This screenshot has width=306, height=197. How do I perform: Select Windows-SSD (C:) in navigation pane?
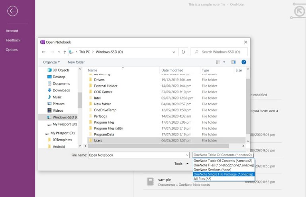(x=58, y=117)
